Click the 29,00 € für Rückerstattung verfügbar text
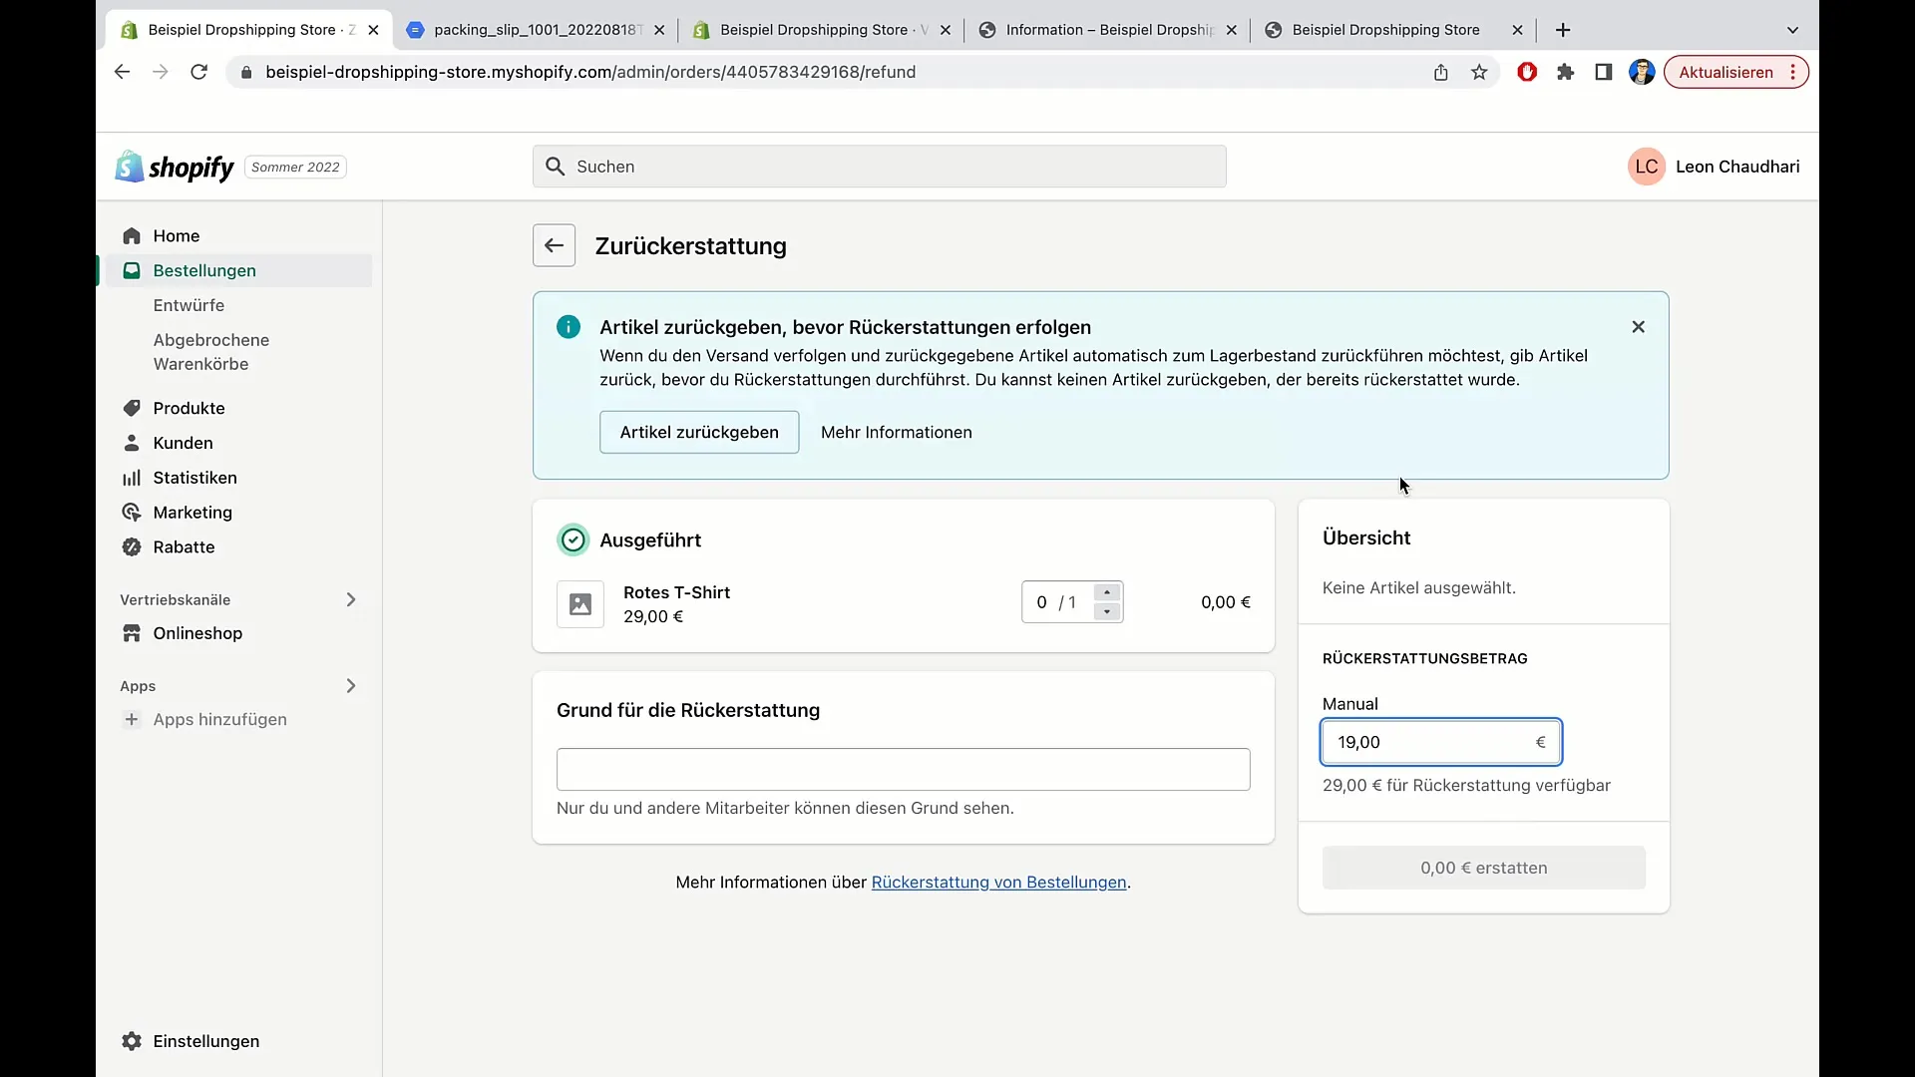This screenshot has width=1915, height=1077. pyautogui.click(x=1466, y=785)
